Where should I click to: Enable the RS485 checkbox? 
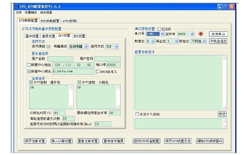point(159,29)
